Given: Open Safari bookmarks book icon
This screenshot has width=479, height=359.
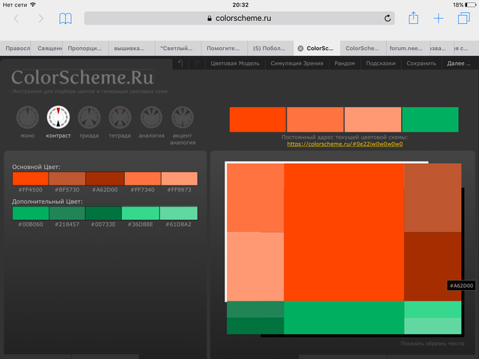Looking at the screenshot, I should pos(65,19).
